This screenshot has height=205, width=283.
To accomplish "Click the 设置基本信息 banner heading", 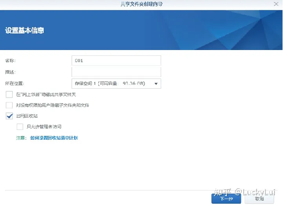I will point(25,30).
